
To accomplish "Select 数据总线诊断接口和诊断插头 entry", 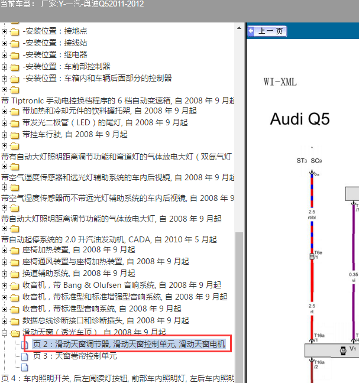I will pyautogui.click(x=106, y=320).
